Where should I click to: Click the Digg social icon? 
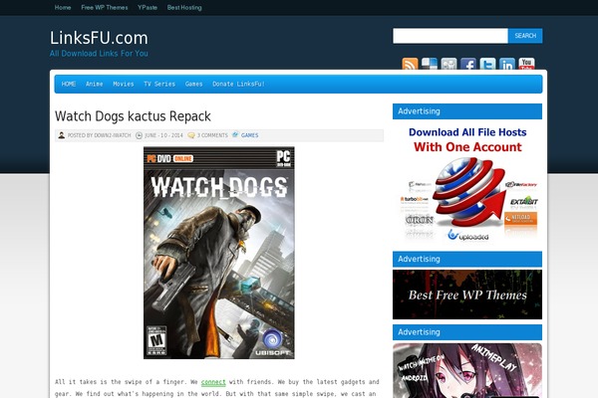(x=448, y=64)
